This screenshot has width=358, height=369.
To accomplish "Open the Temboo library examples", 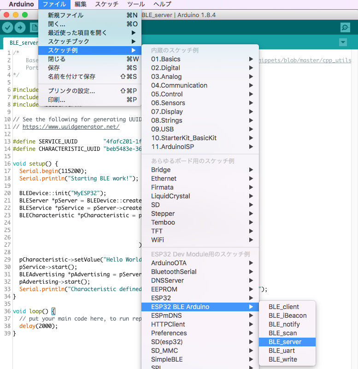I will point(200,222).
